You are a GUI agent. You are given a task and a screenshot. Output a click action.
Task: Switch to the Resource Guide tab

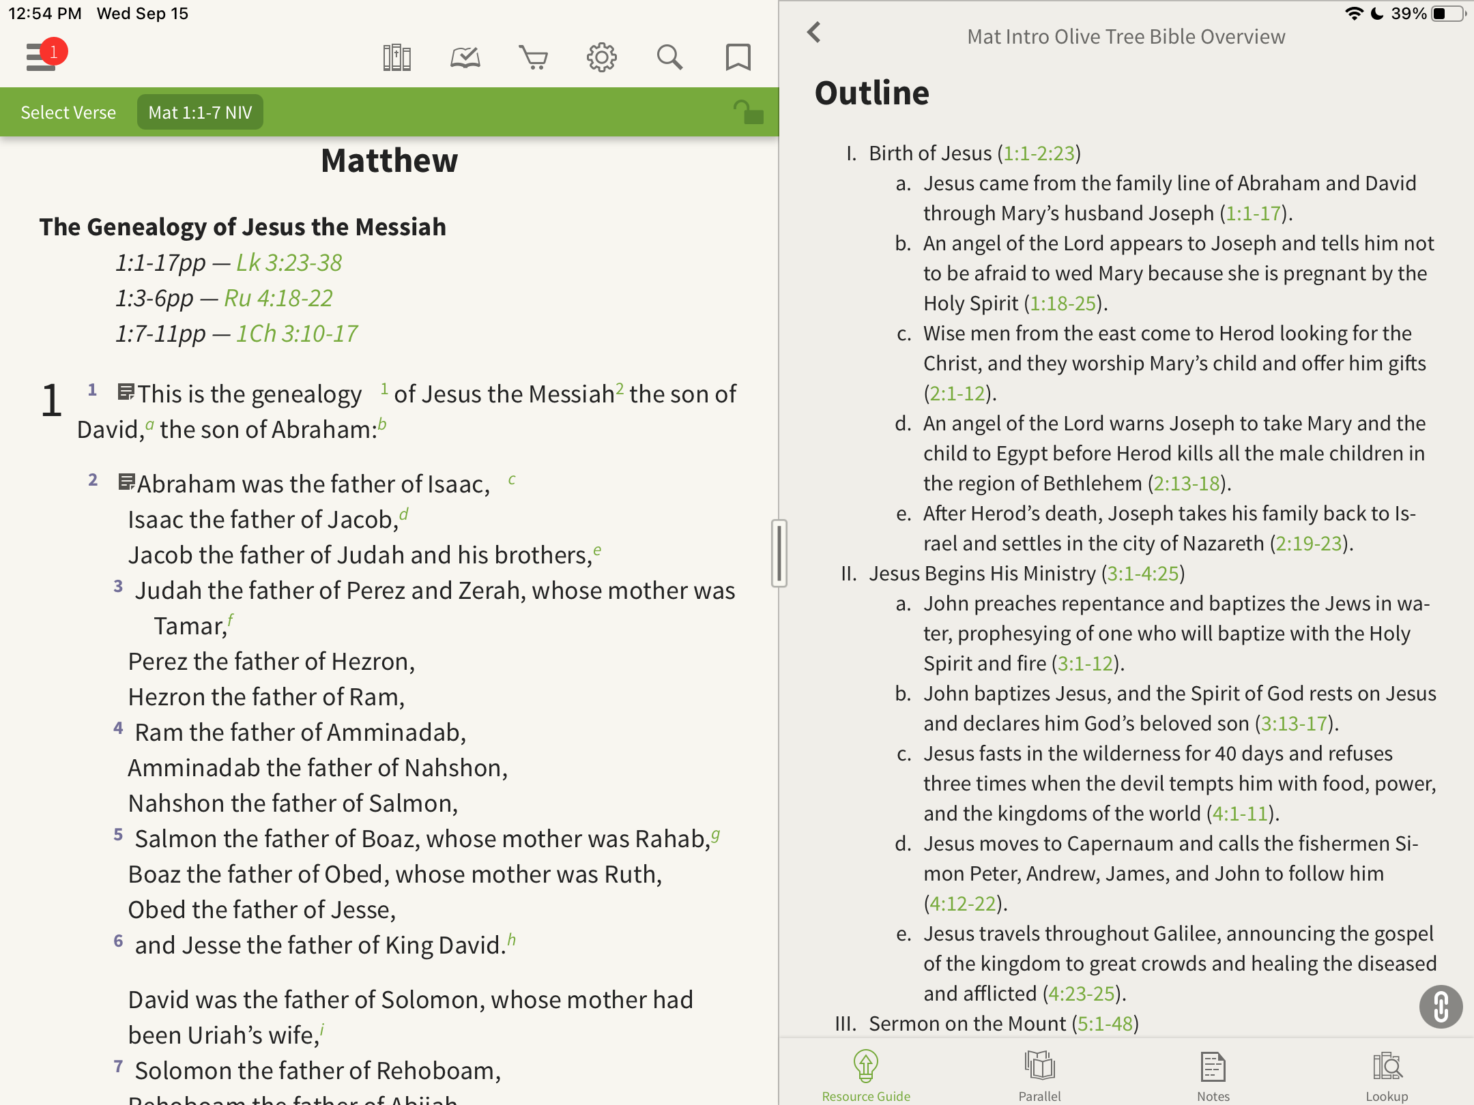866,1076
